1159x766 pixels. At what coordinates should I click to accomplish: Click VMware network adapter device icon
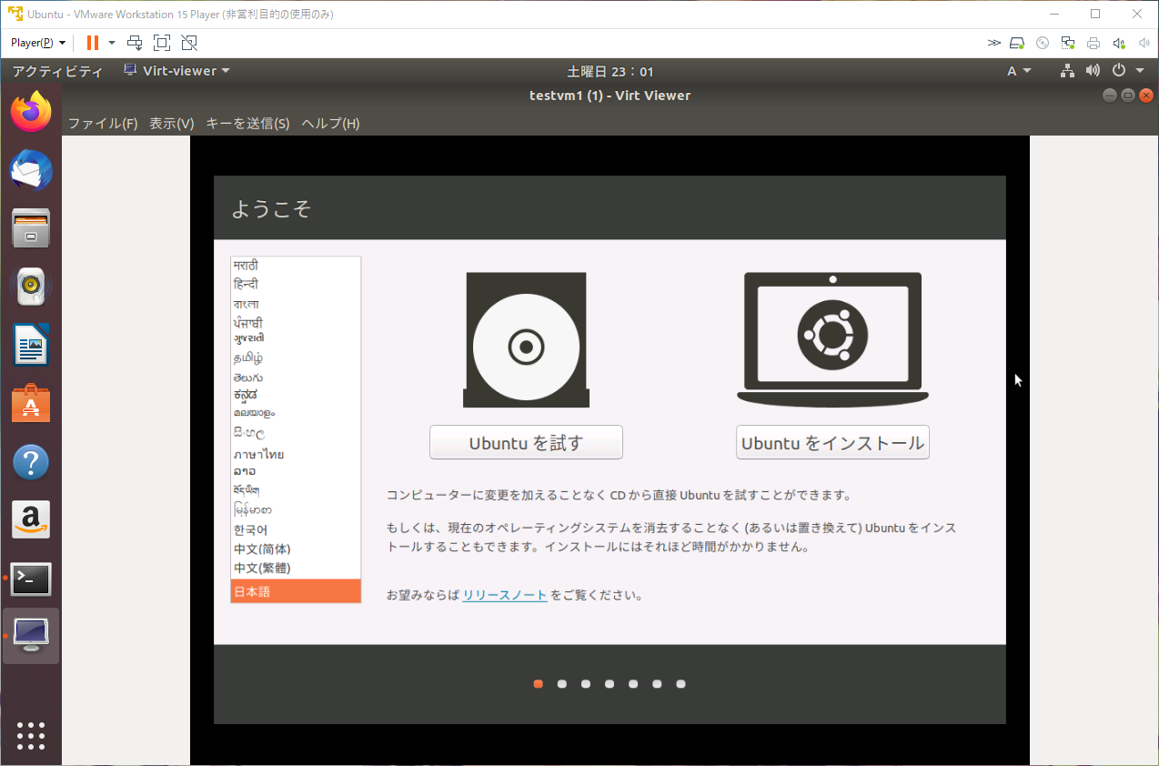1068,43
